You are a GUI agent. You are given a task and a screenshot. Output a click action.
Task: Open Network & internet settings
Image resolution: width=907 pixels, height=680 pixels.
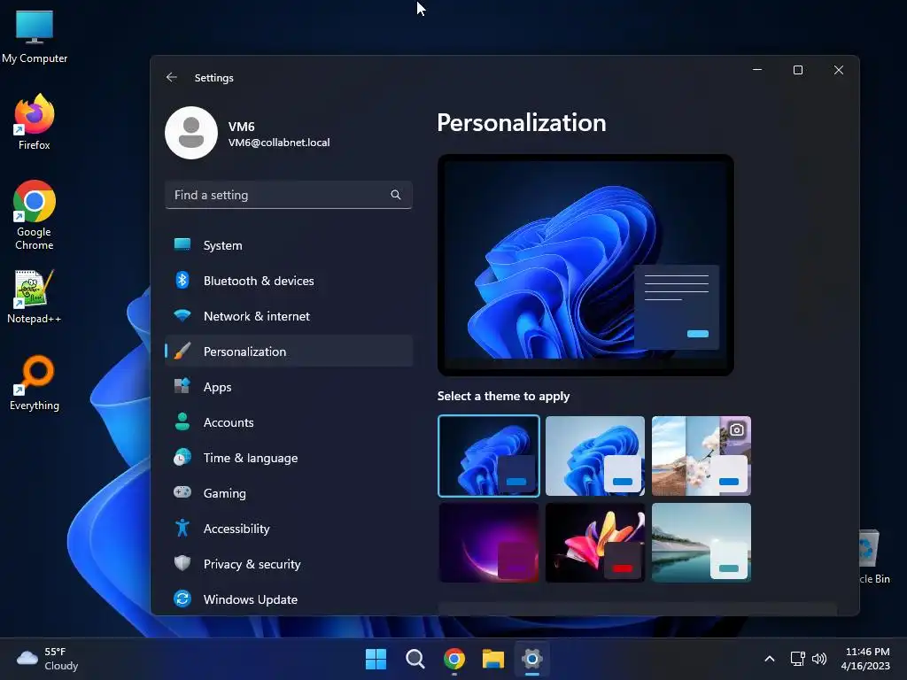[289, 316]
